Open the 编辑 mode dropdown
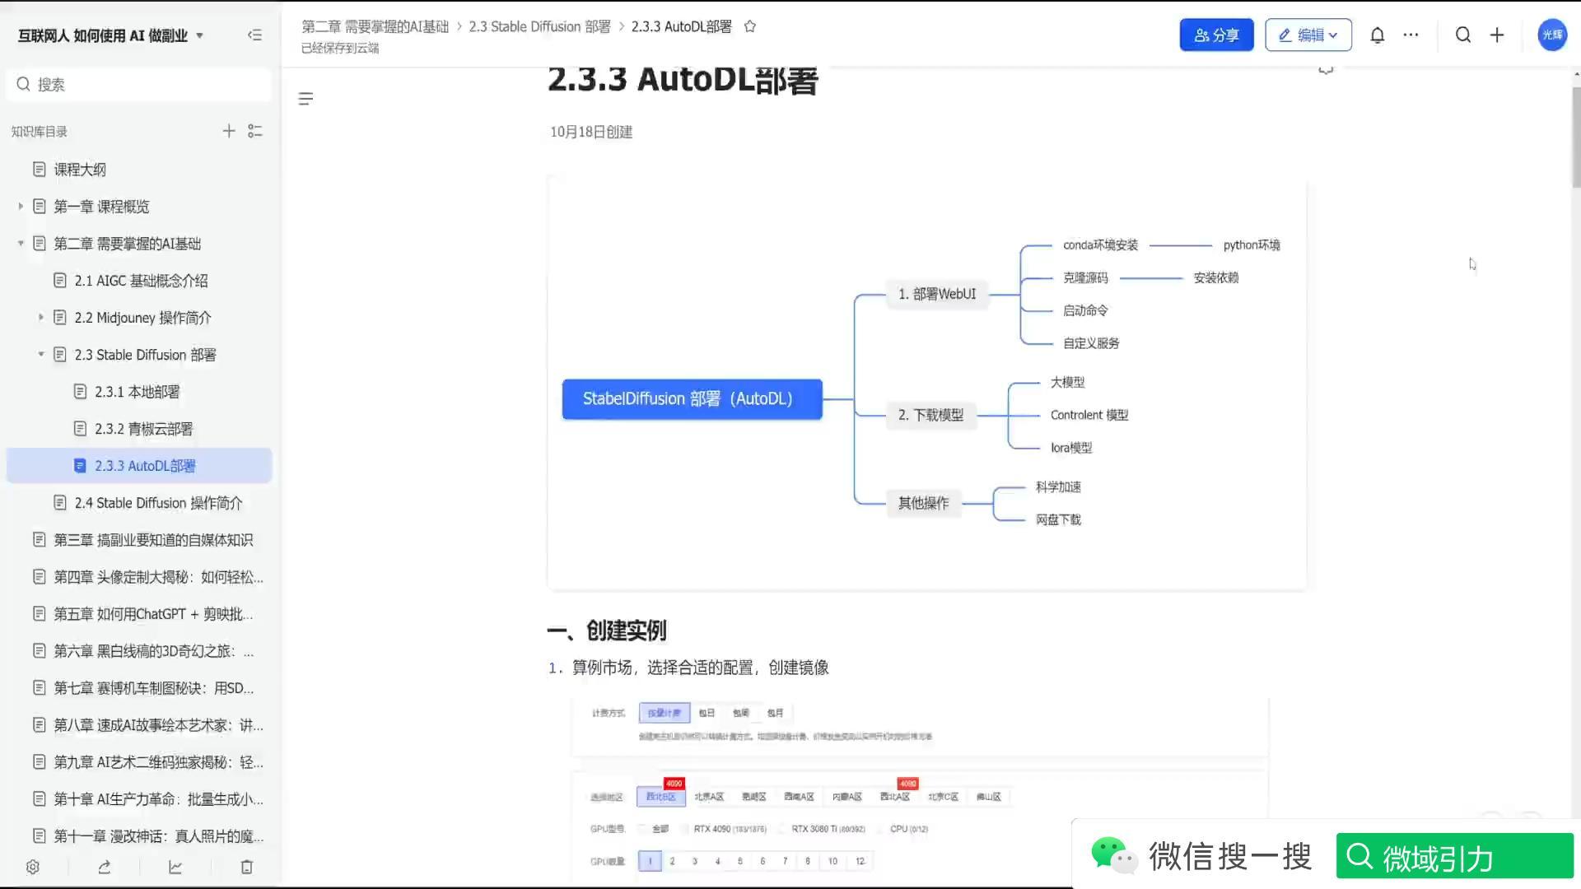 tap(1308, 35)
